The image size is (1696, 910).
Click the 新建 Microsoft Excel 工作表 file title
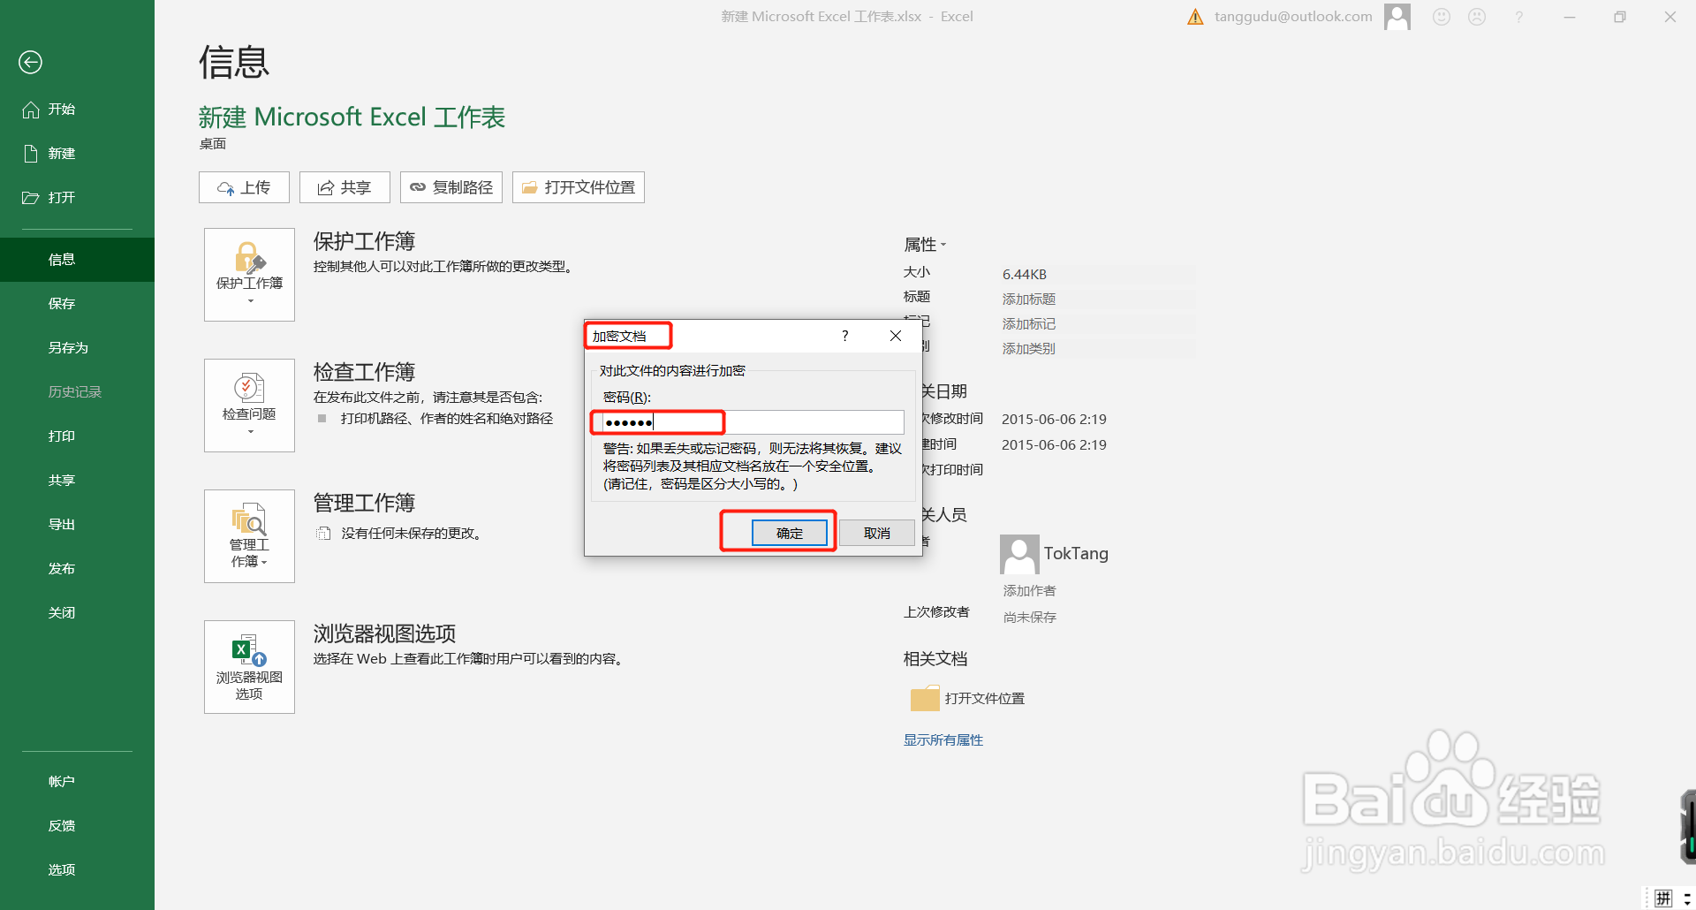[352, 118]
